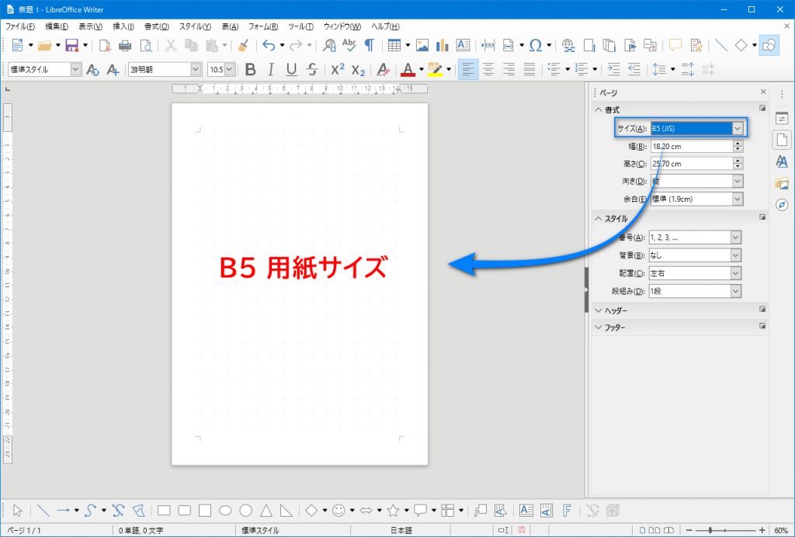This screenshot has height=537, width=795.
Task: Click the Undo arrow icon
Action: (x=269, y=45)
